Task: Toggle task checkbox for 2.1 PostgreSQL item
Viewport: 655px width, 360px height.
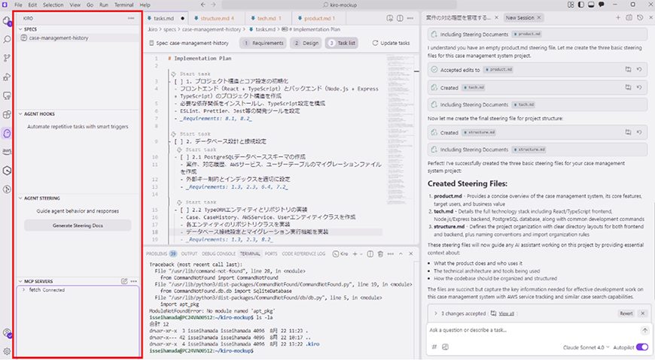Action: click(184, 157)
